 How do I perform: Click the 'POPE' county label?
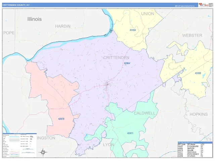(x=9, y=33)
